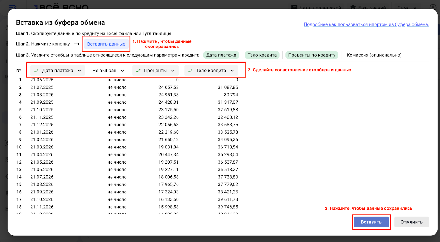Cancel the import with "Отменить"
The height and width of the screenshot is (242, 440).
coord(411,222)
